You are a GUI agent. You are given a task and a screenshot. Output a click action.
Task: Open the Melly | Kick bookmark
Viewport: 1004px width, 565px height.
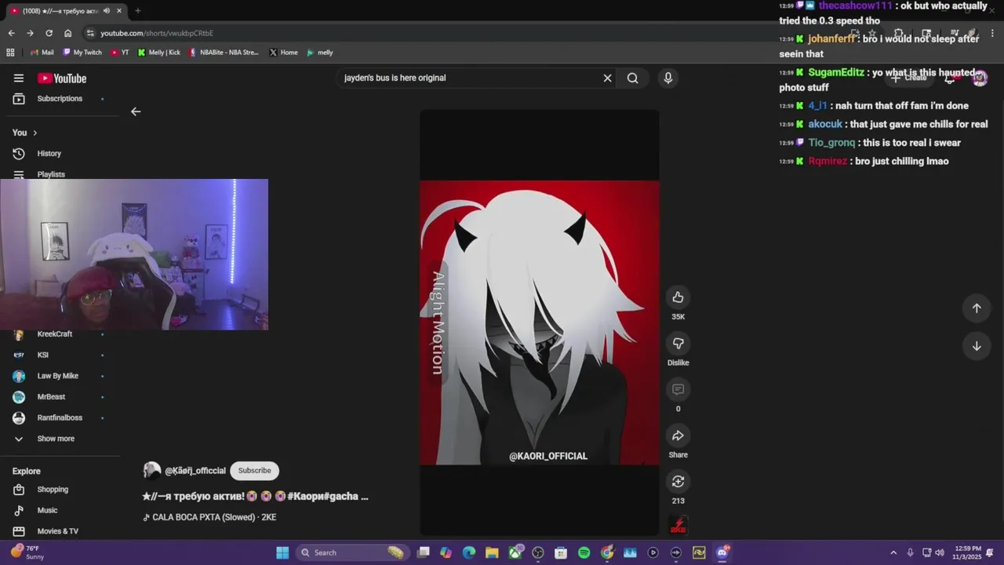click(159, 53)
